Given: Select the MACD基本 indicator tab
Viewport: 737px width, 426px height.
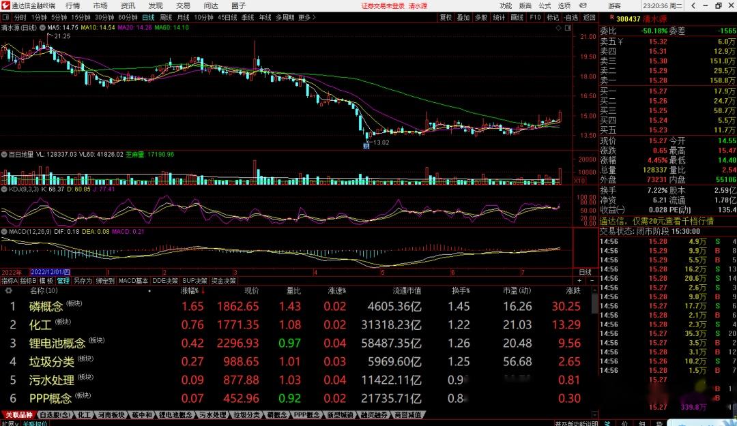Looking at the screenshot, I should coord(133,281).
